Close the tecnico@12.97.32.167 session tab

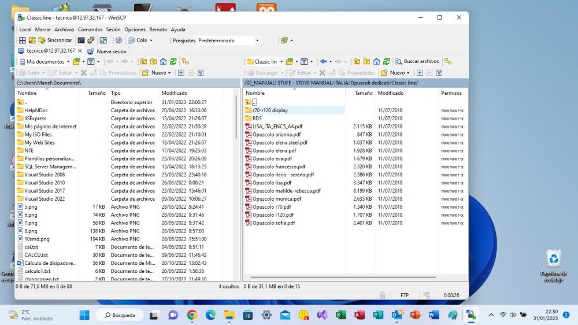tap(80, 51)
